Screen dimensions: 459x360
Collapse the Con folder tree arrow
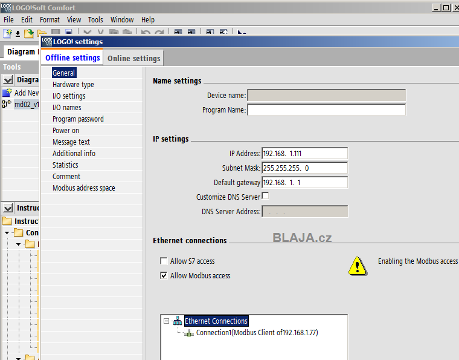[7, 233]
